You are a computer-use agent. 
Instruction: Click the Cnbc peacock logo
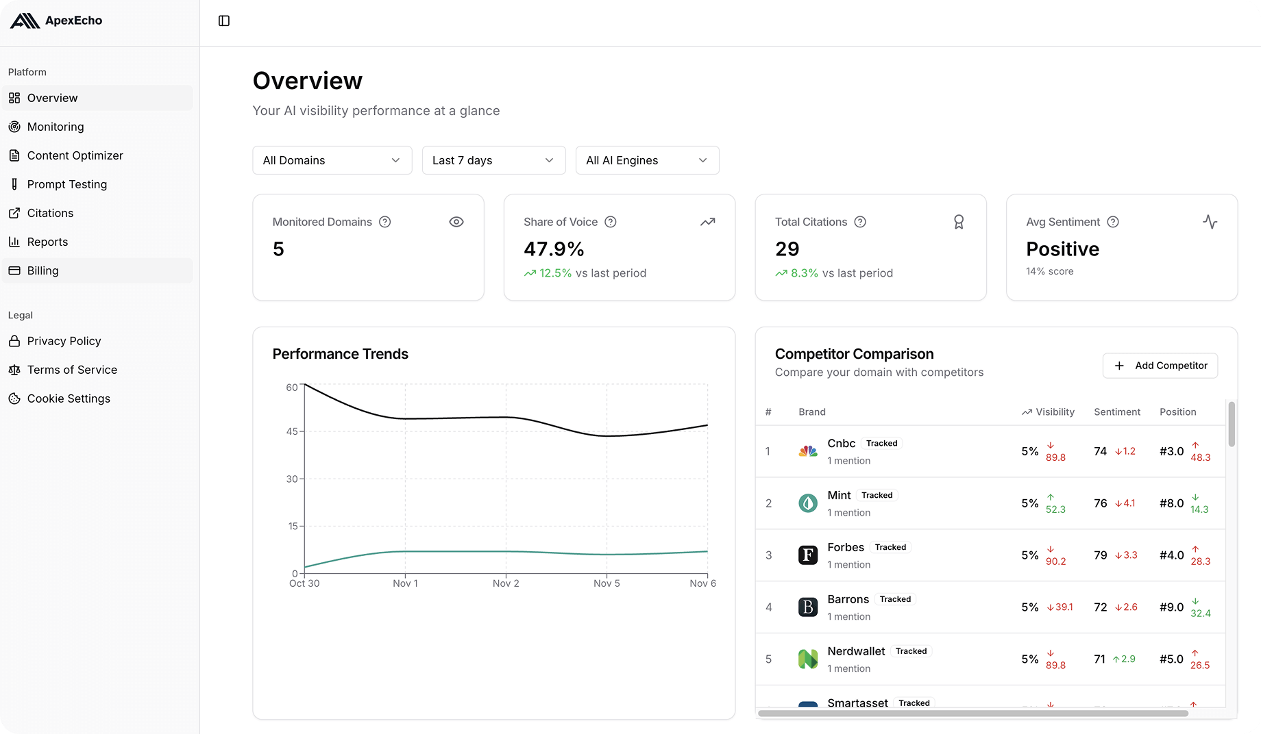tap(808, 451)
